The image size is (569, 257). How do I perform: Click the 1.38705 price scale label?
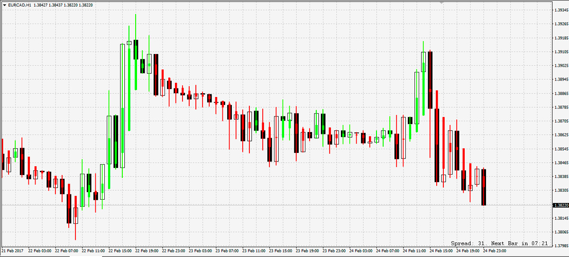point(561,121)
